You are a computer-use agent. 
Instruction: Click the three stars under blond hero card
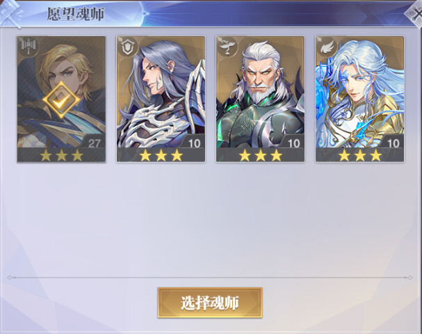tap(61, 155)
